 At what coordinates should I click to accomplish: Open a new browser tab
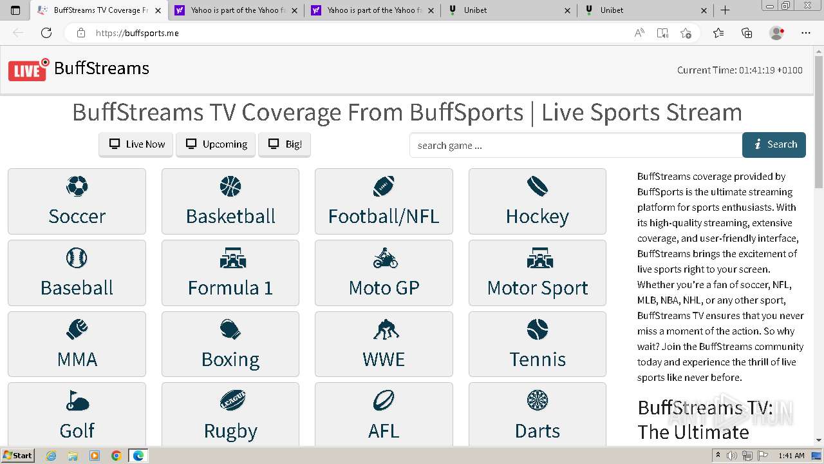tap(725, 10)
